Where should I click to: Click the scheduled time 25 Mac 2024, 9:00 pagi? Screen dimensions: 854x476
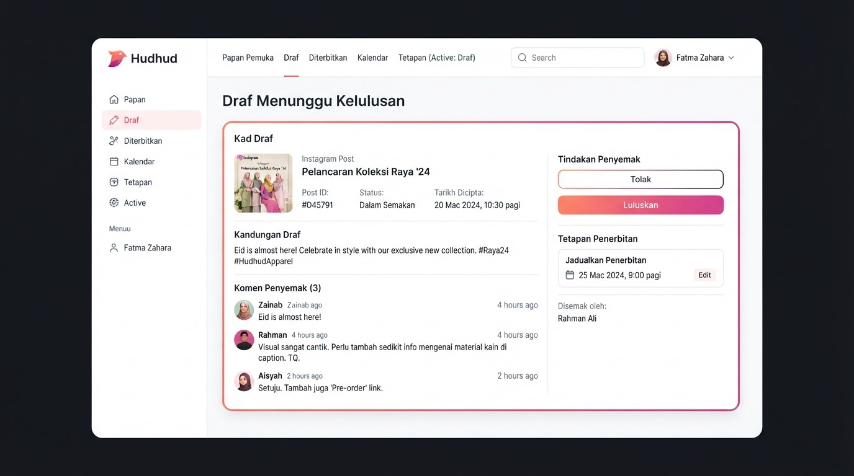tap(619, 275)
